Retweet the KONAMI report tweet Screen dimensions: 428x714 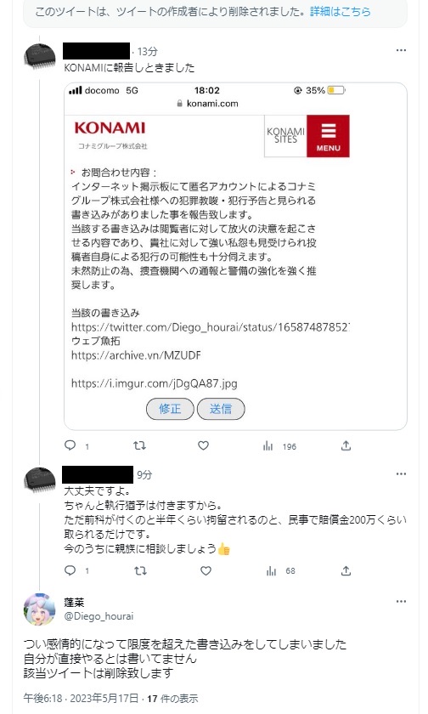click(x=139, y=445)
